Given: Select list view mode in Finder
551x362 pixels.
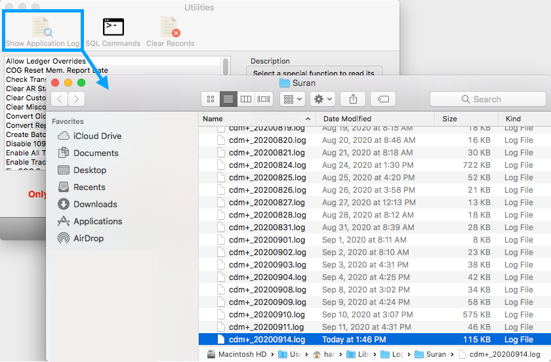Looking at the screenshot, I should pos(228,99).
